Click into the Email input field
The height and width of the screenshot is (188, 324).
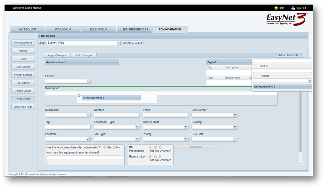click(x=165, y=115)
